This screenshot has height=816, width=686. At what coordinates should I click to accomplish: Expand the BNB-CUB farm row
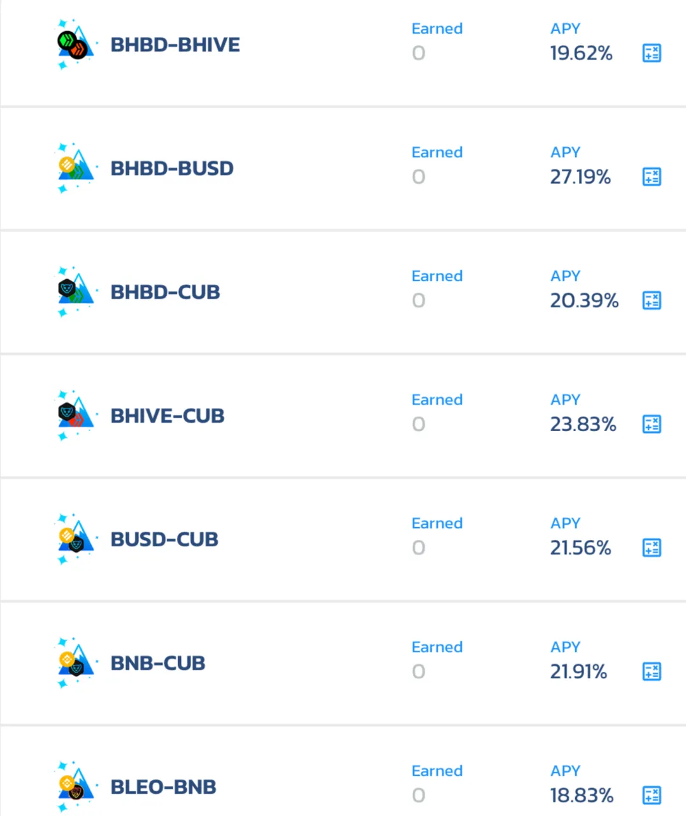(343, 663)
